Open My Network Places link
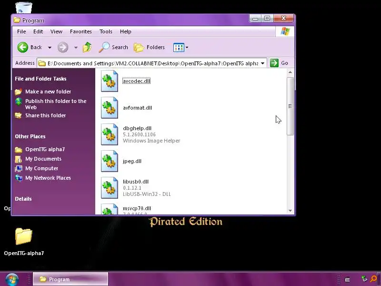 coord(48,178)
